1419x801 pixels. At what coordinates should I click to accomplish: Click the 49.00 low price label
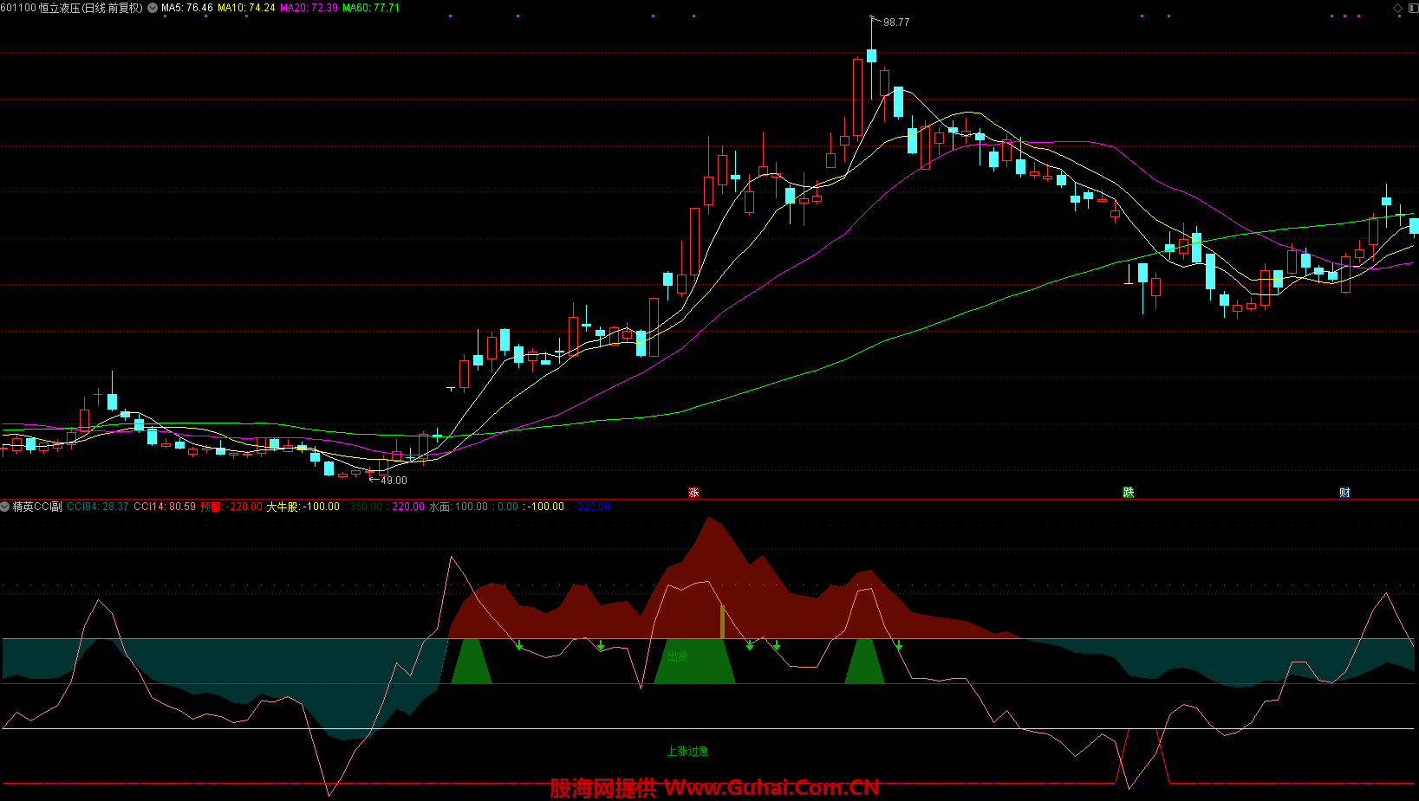(394, 480)
